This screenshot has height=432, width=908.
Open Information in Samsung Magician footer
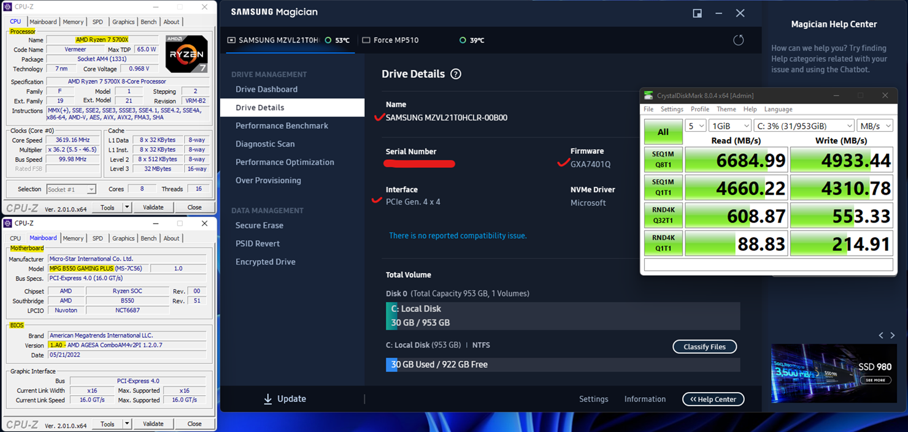[x=645, y=400]
